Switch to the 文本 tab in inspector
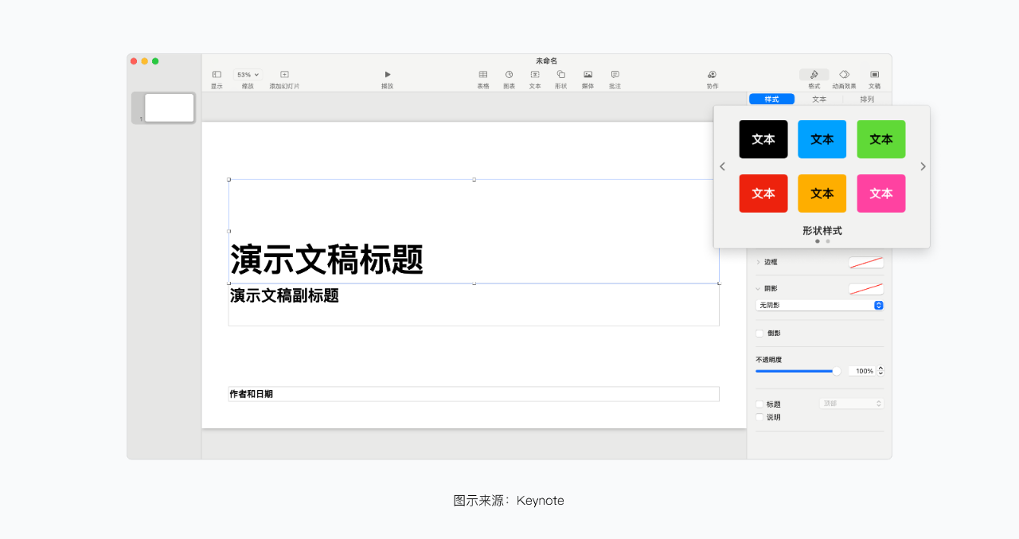The image size is (1019, 539). click(819, 100)
